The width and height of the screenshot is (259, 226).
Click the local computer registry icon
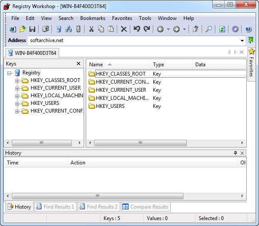(x=59, y=29)
